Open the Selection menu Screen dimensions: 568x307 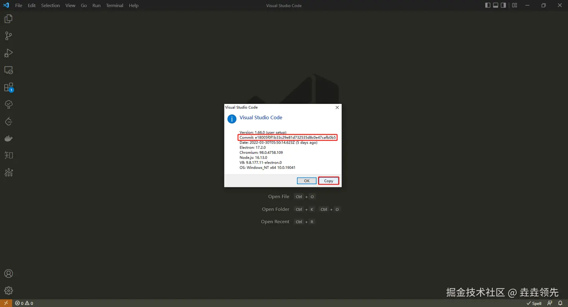pyautogui.click(x=50, y=6)
